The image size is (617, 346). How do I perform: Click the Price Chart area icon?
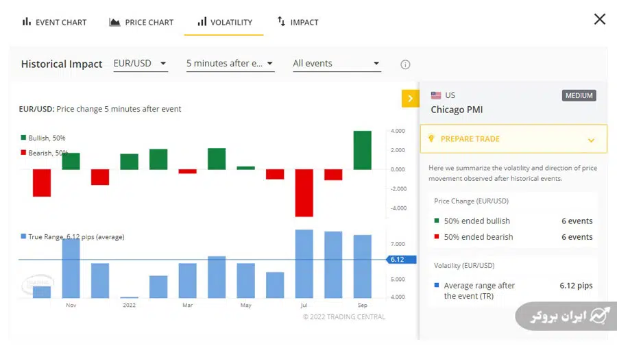[x=114, y=22]
